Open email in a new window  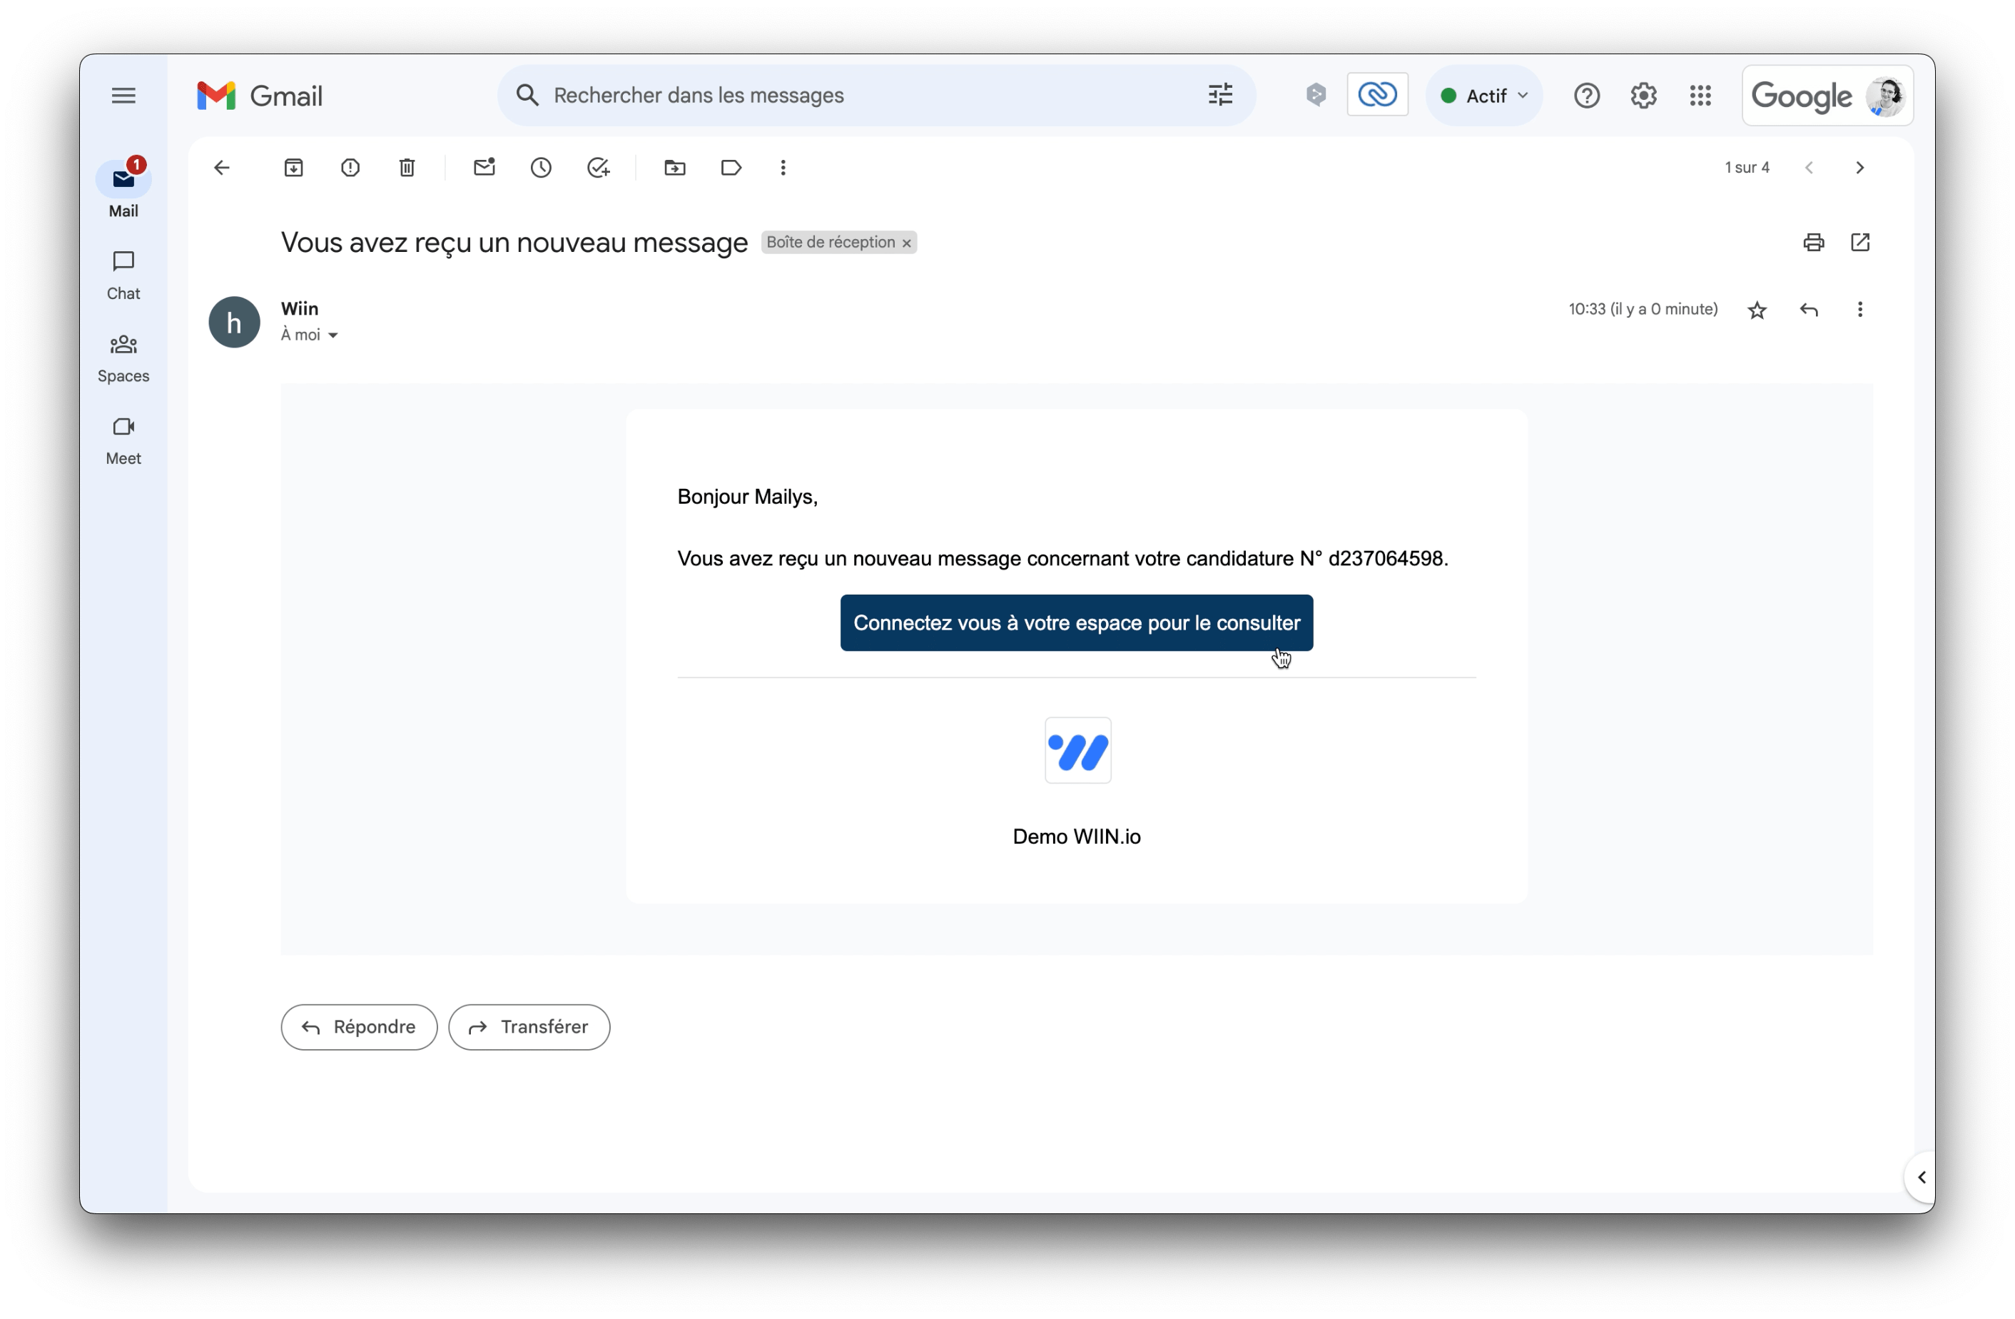pyautogui.click(x=1860, y=242)
